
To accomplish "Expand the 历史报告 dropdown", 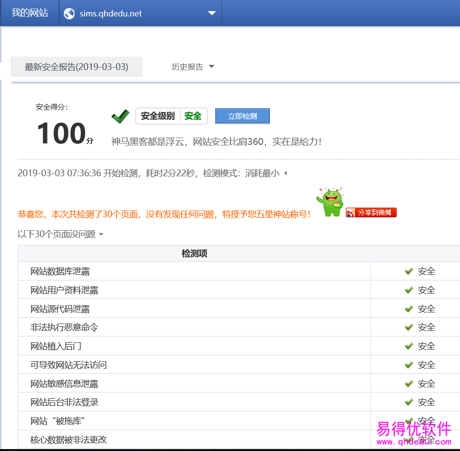I will tap(193, 67).
